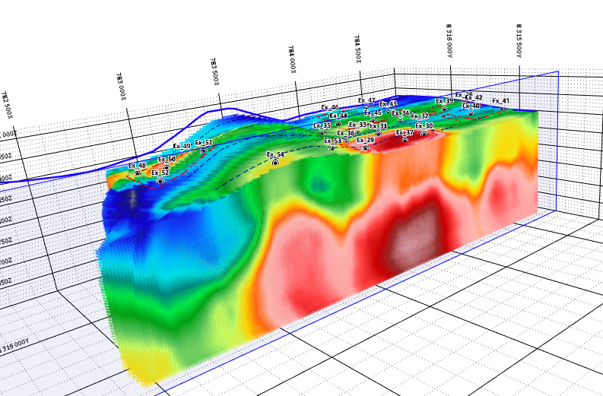Select the Ex_30 label
The image size is (603, 396).
[x=424, y=125]
